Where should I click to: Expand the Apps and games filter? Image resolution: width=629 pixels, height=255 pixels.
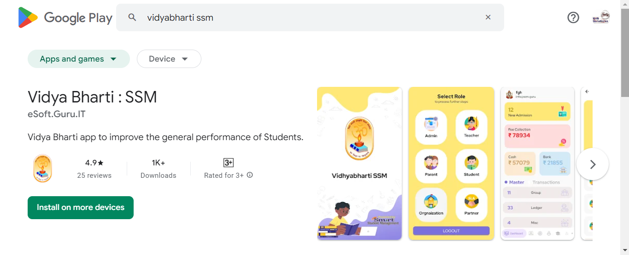click(x=78, y=59)
